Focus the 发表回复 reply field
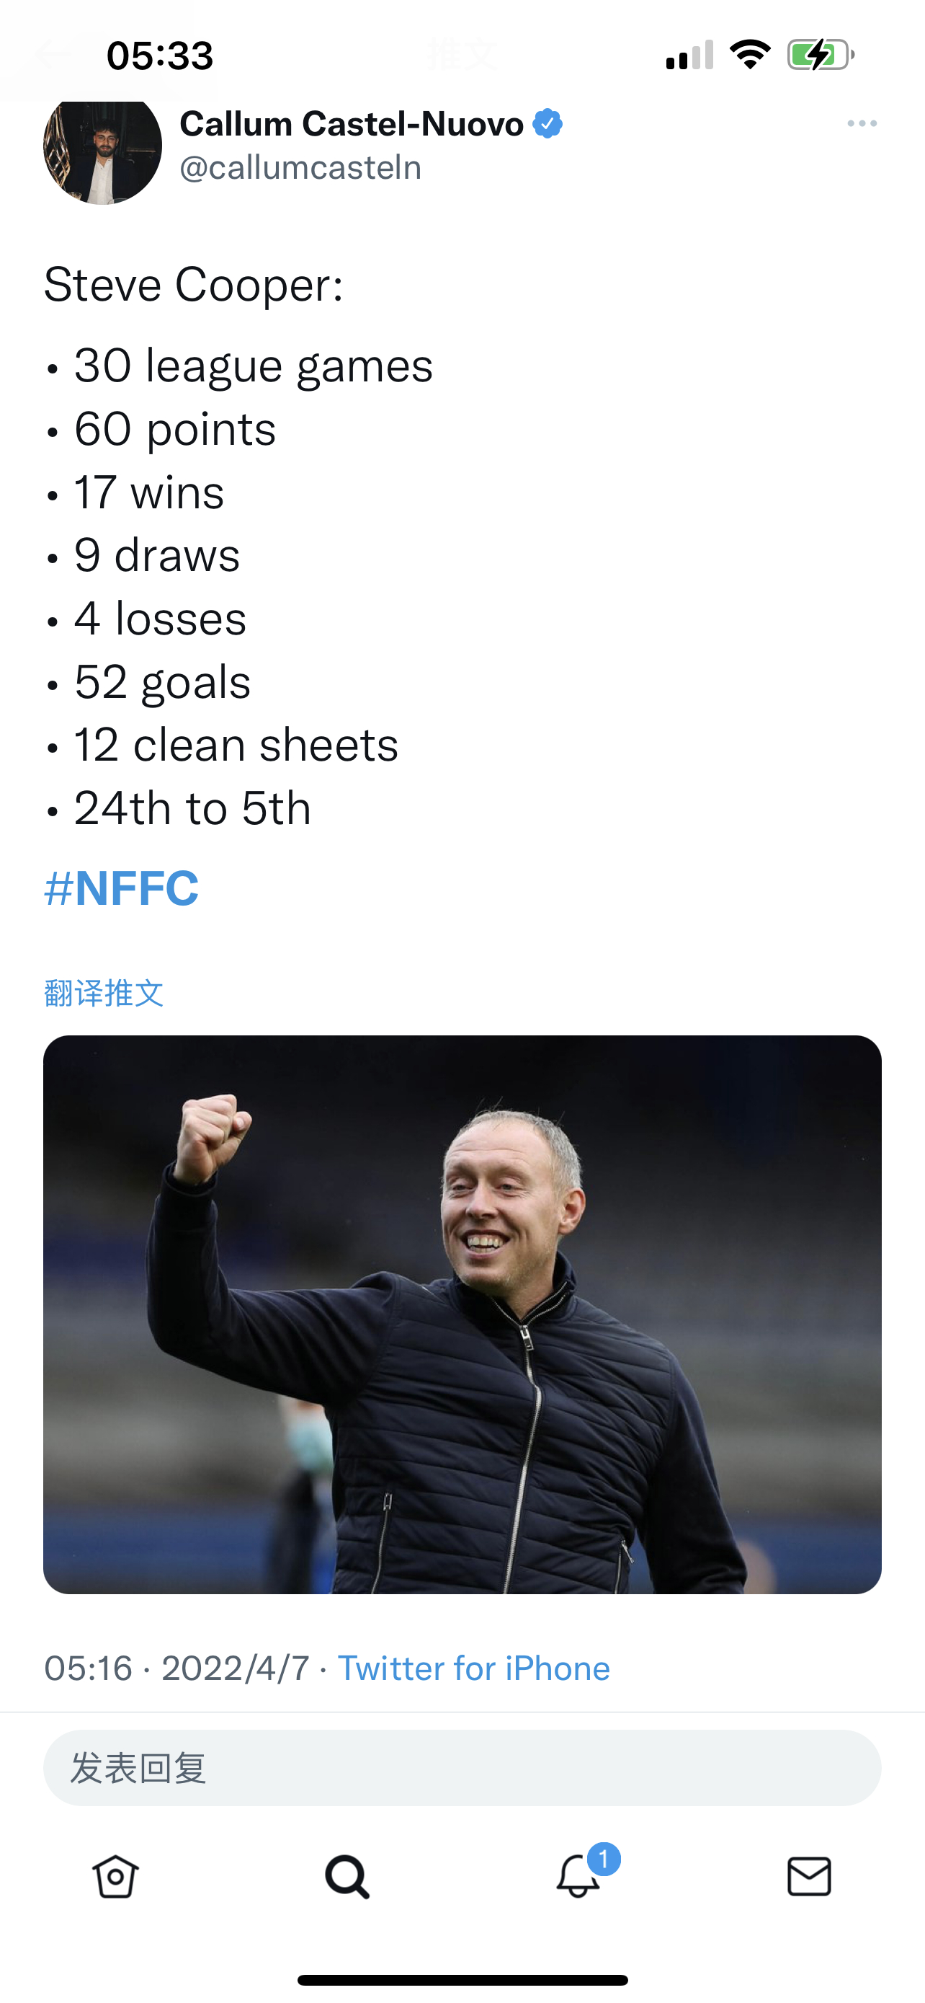This screenshot has height=2003, width=925. 462,1768
